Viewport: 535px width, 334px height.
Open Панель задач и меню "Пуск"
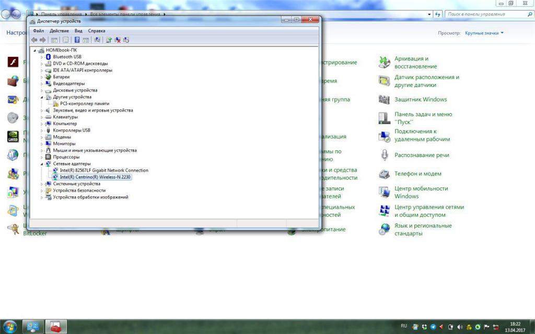(x=423, y=118)
